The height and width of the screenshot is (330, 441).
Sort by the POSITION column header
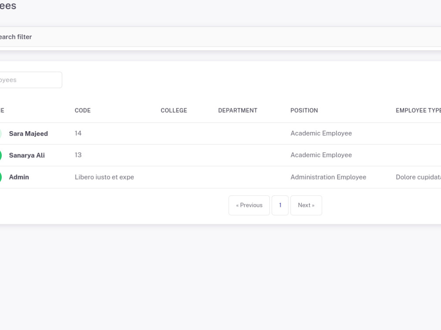tap(304, 110)
